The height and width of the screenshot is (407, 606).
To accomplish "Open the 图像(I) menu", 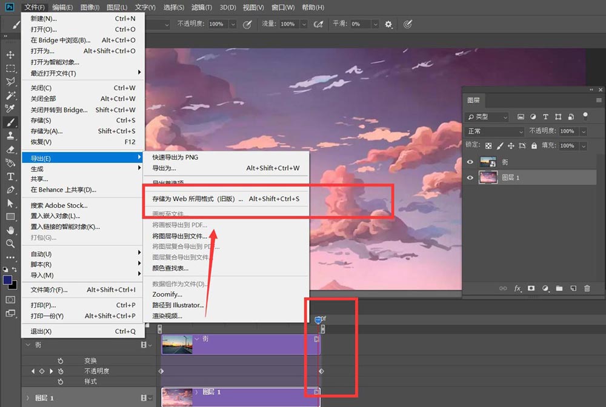I will (90, 7).
